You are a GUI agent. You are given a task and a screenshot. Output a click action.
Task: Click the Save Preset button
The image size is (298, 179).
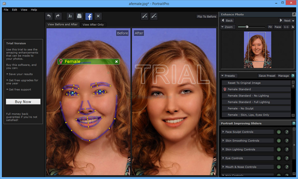267,76
